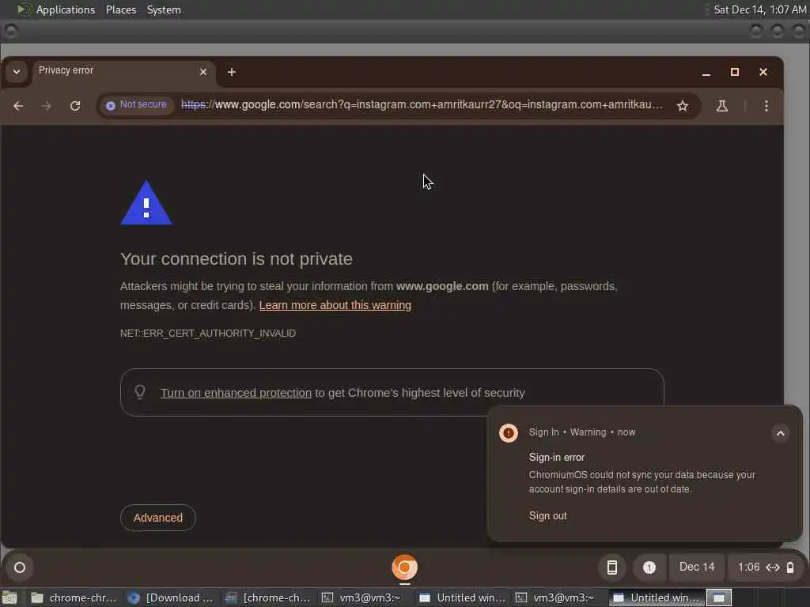Click the browser forward arrow

click(x=47, y=106)
